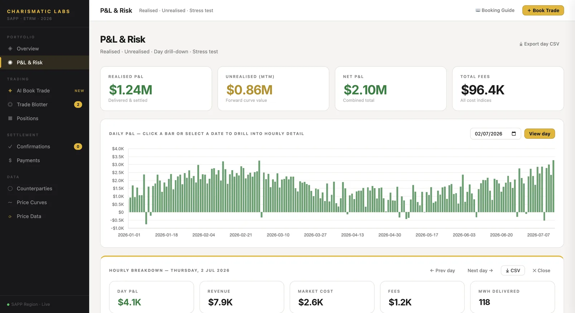Click the Market Cost $2.6K card
This screenshot has width=575, height=313.
click(332, 297)
